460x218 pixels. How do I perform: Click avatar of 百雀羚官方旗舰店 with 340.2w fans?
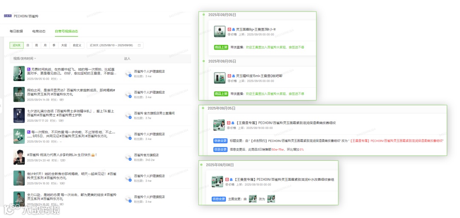point(128,157)
